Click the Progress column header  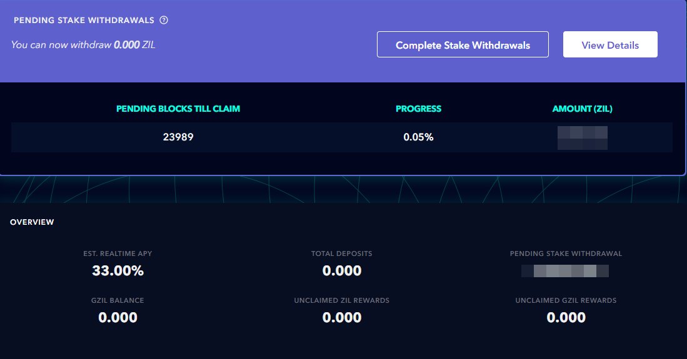coord(418,109)
